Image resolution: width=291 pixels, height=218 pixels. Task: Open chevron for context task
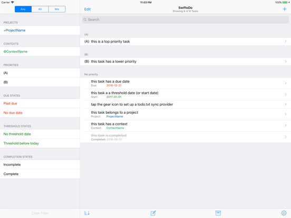[x=286, y=125]
